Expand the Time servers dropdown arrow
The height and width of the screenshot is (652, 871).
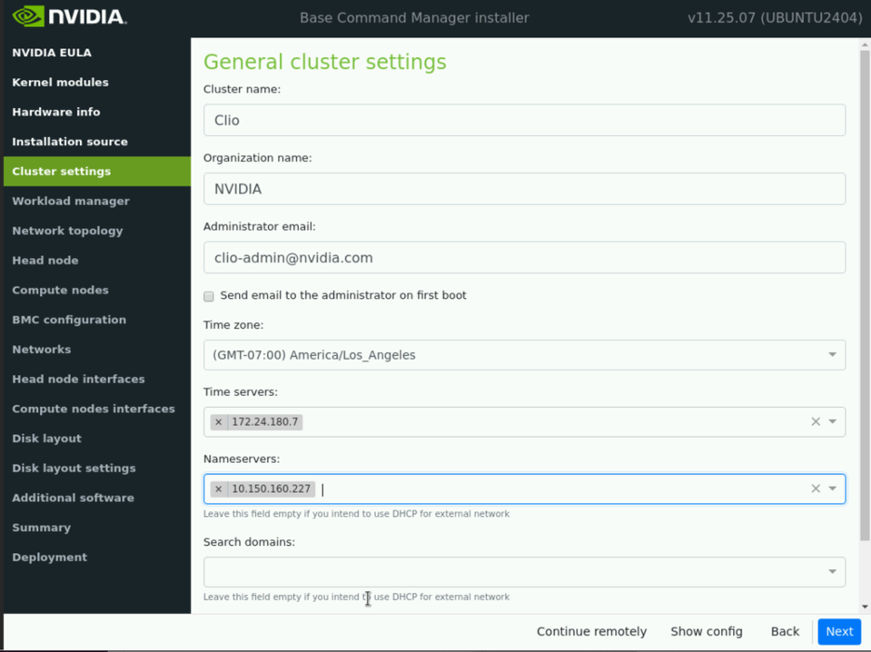coord(833,422)
